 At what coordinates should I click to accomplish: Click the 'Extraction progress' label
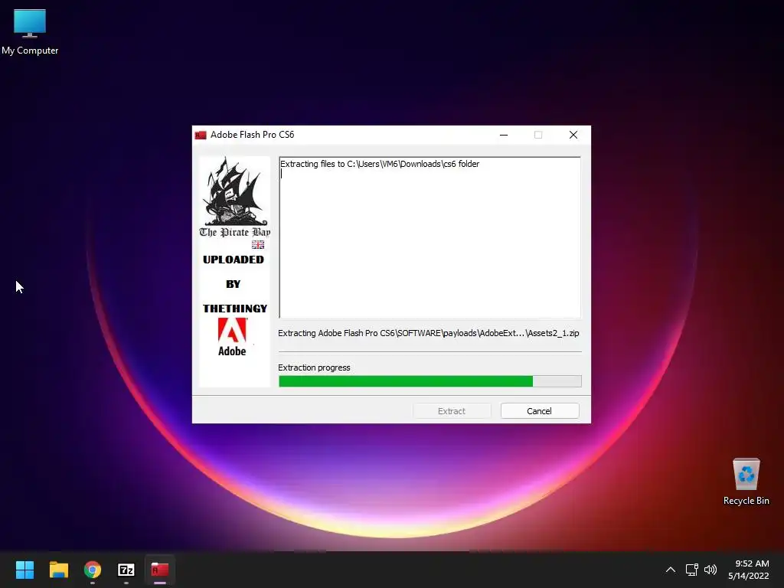coord(314,367)
